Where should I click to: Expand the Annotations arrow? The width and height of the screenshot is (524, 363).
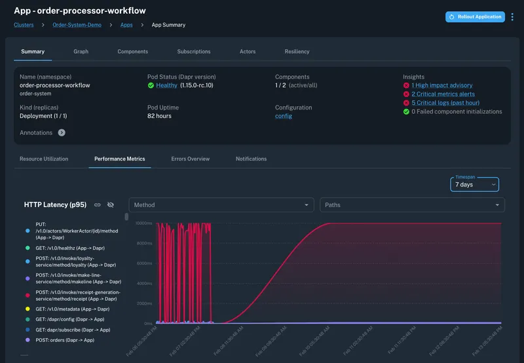(62, 132)
